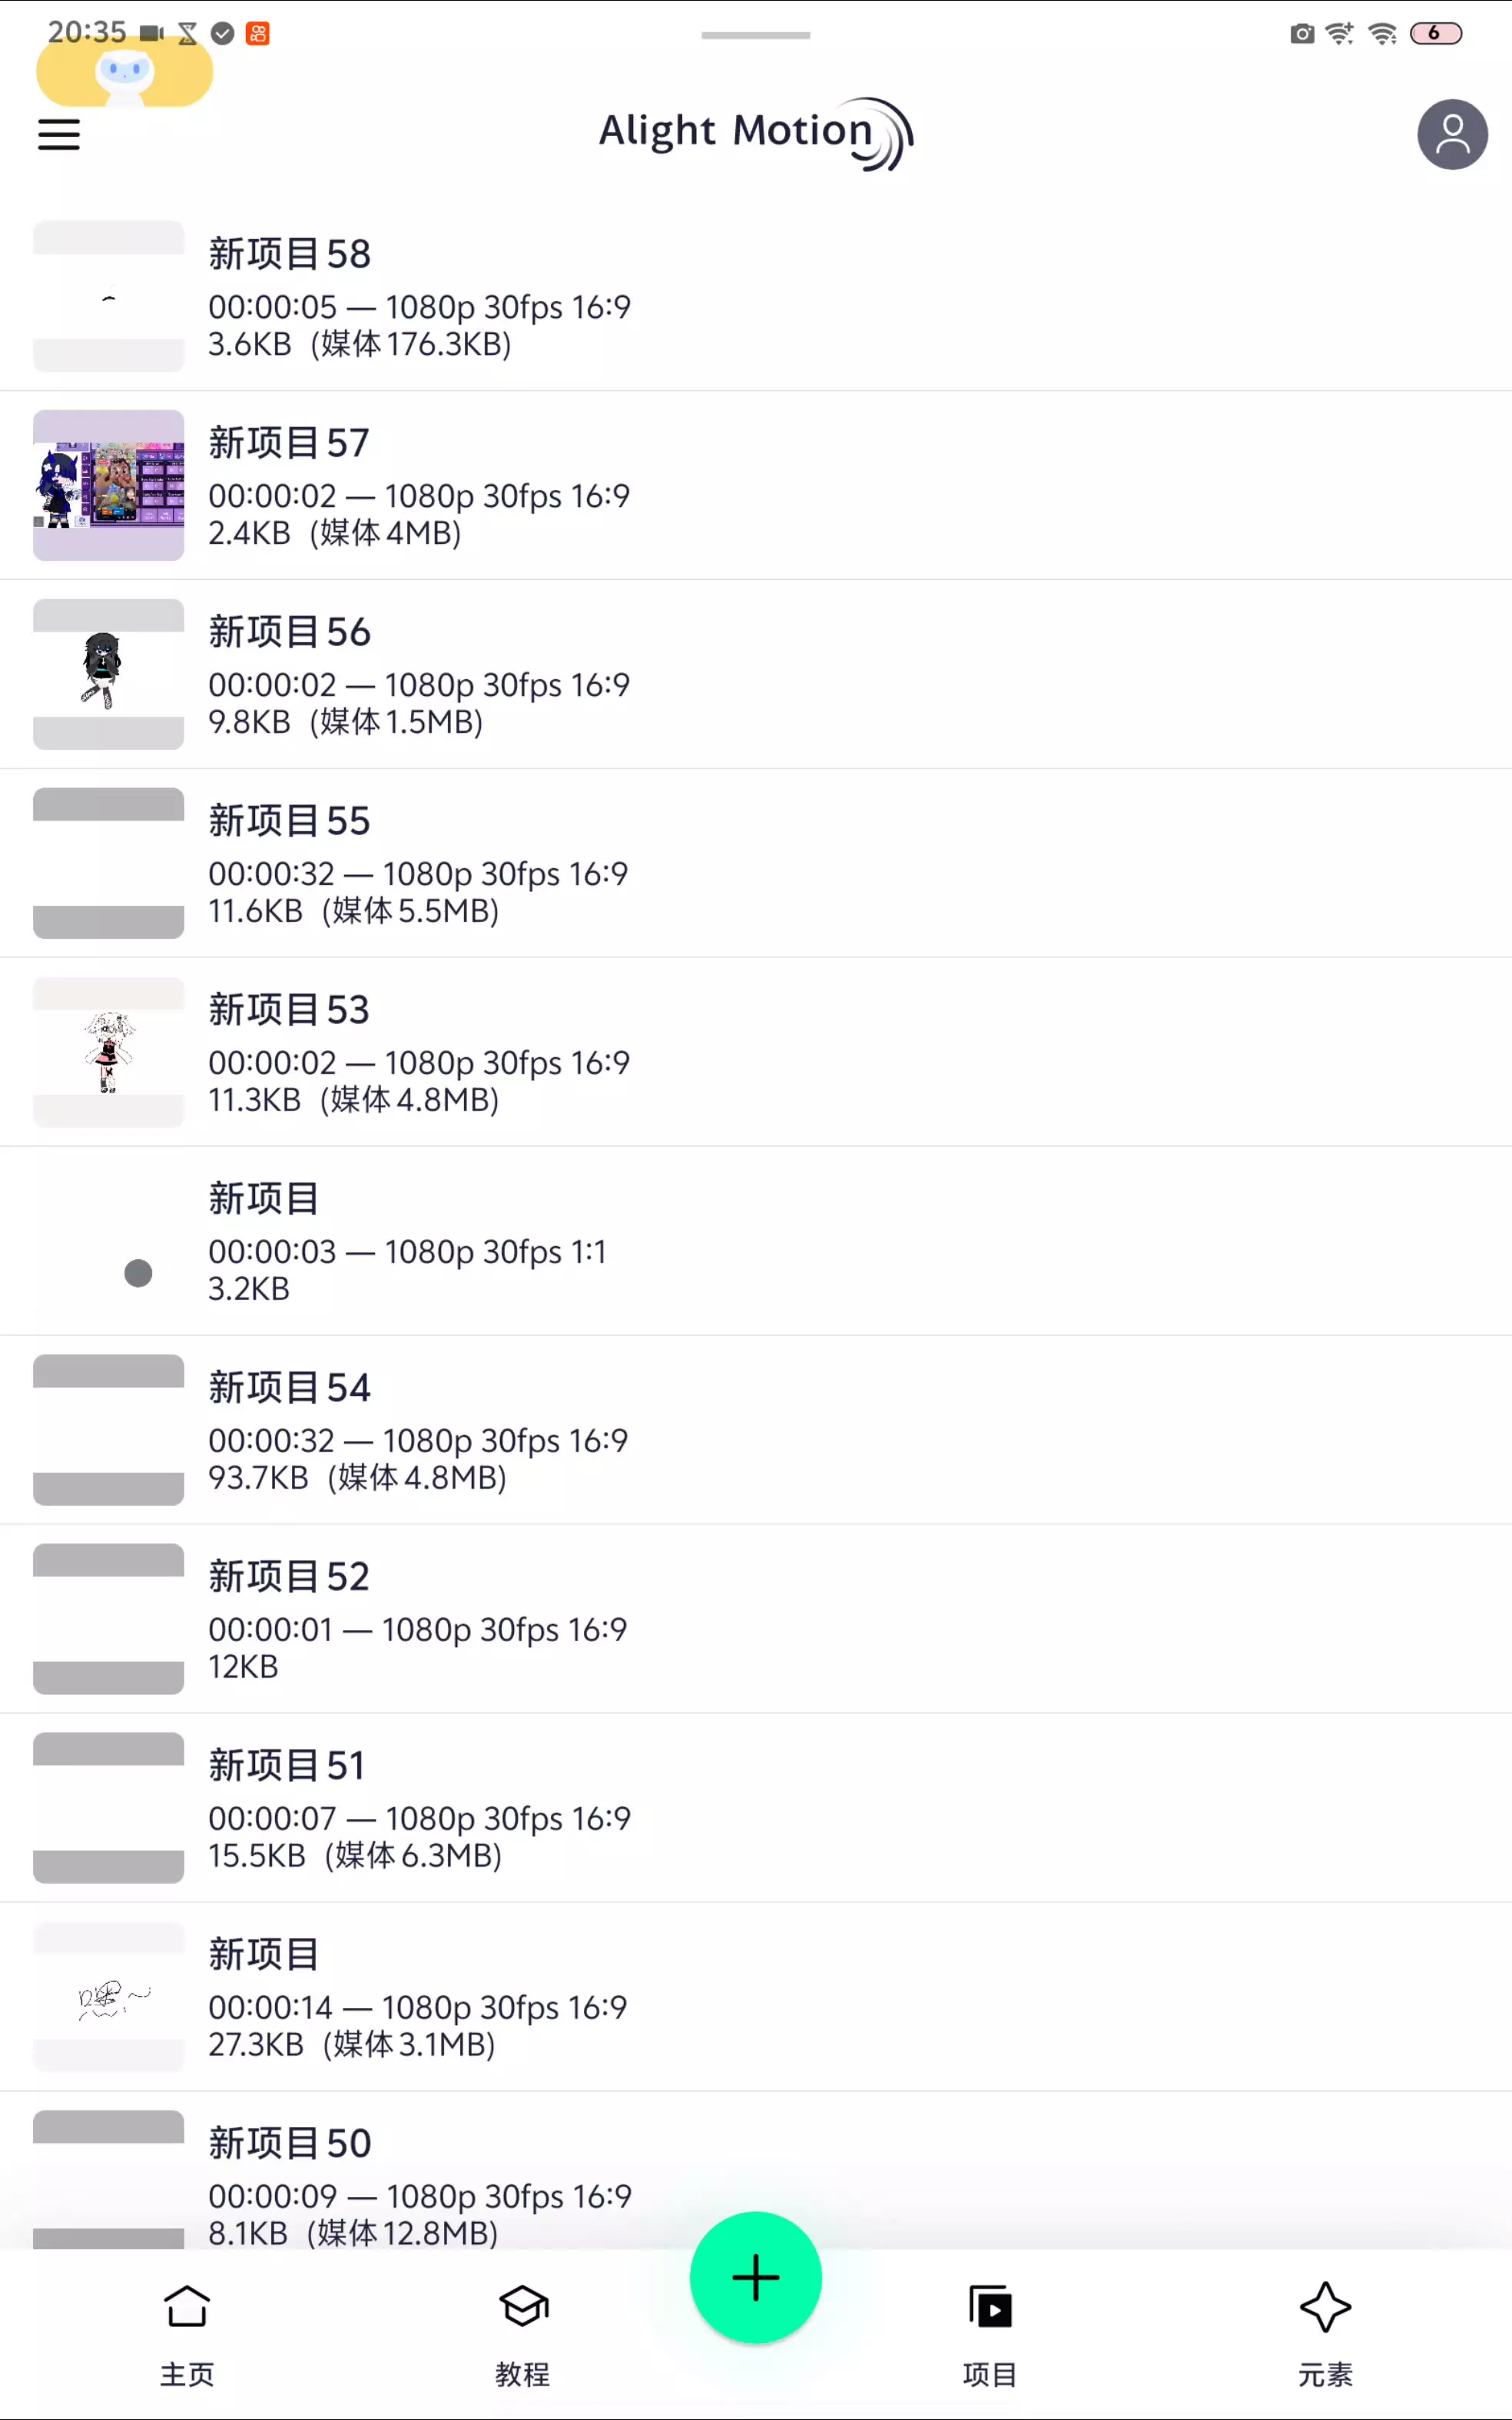The height and width of the screenshot is (2420, 1512).
Task: Open project 新项目 58
Action: 420,296
